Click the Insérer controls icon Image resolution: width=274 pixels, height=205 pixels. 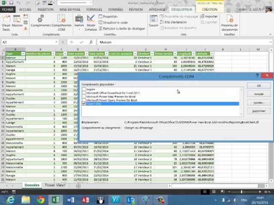79,23
